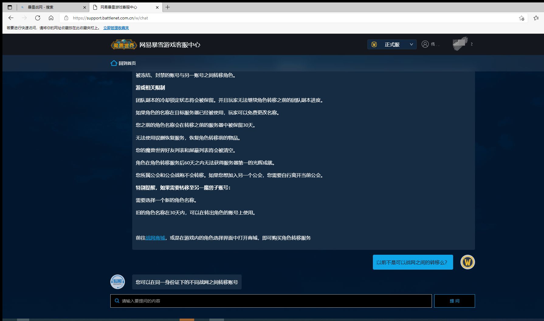Go back via 回到首页 link
This screenshot has height=321, width=544.
coord(127,63)
